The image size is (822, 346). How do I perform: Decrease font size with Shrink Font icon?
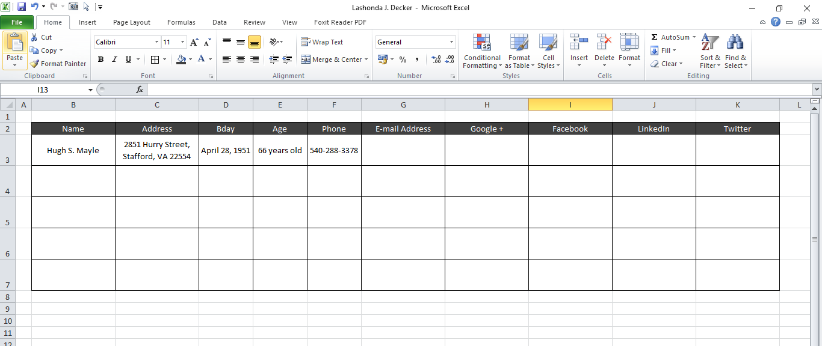point(207,42)
